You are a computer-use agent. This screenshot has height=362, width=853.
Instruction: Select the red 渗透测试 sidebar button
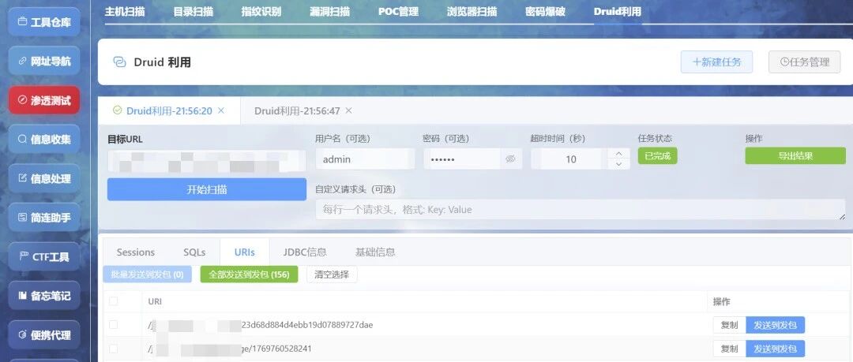click(44, 101)
